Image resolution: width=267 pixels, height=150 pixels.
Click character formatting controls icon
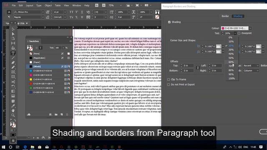[x=9, y=12]
